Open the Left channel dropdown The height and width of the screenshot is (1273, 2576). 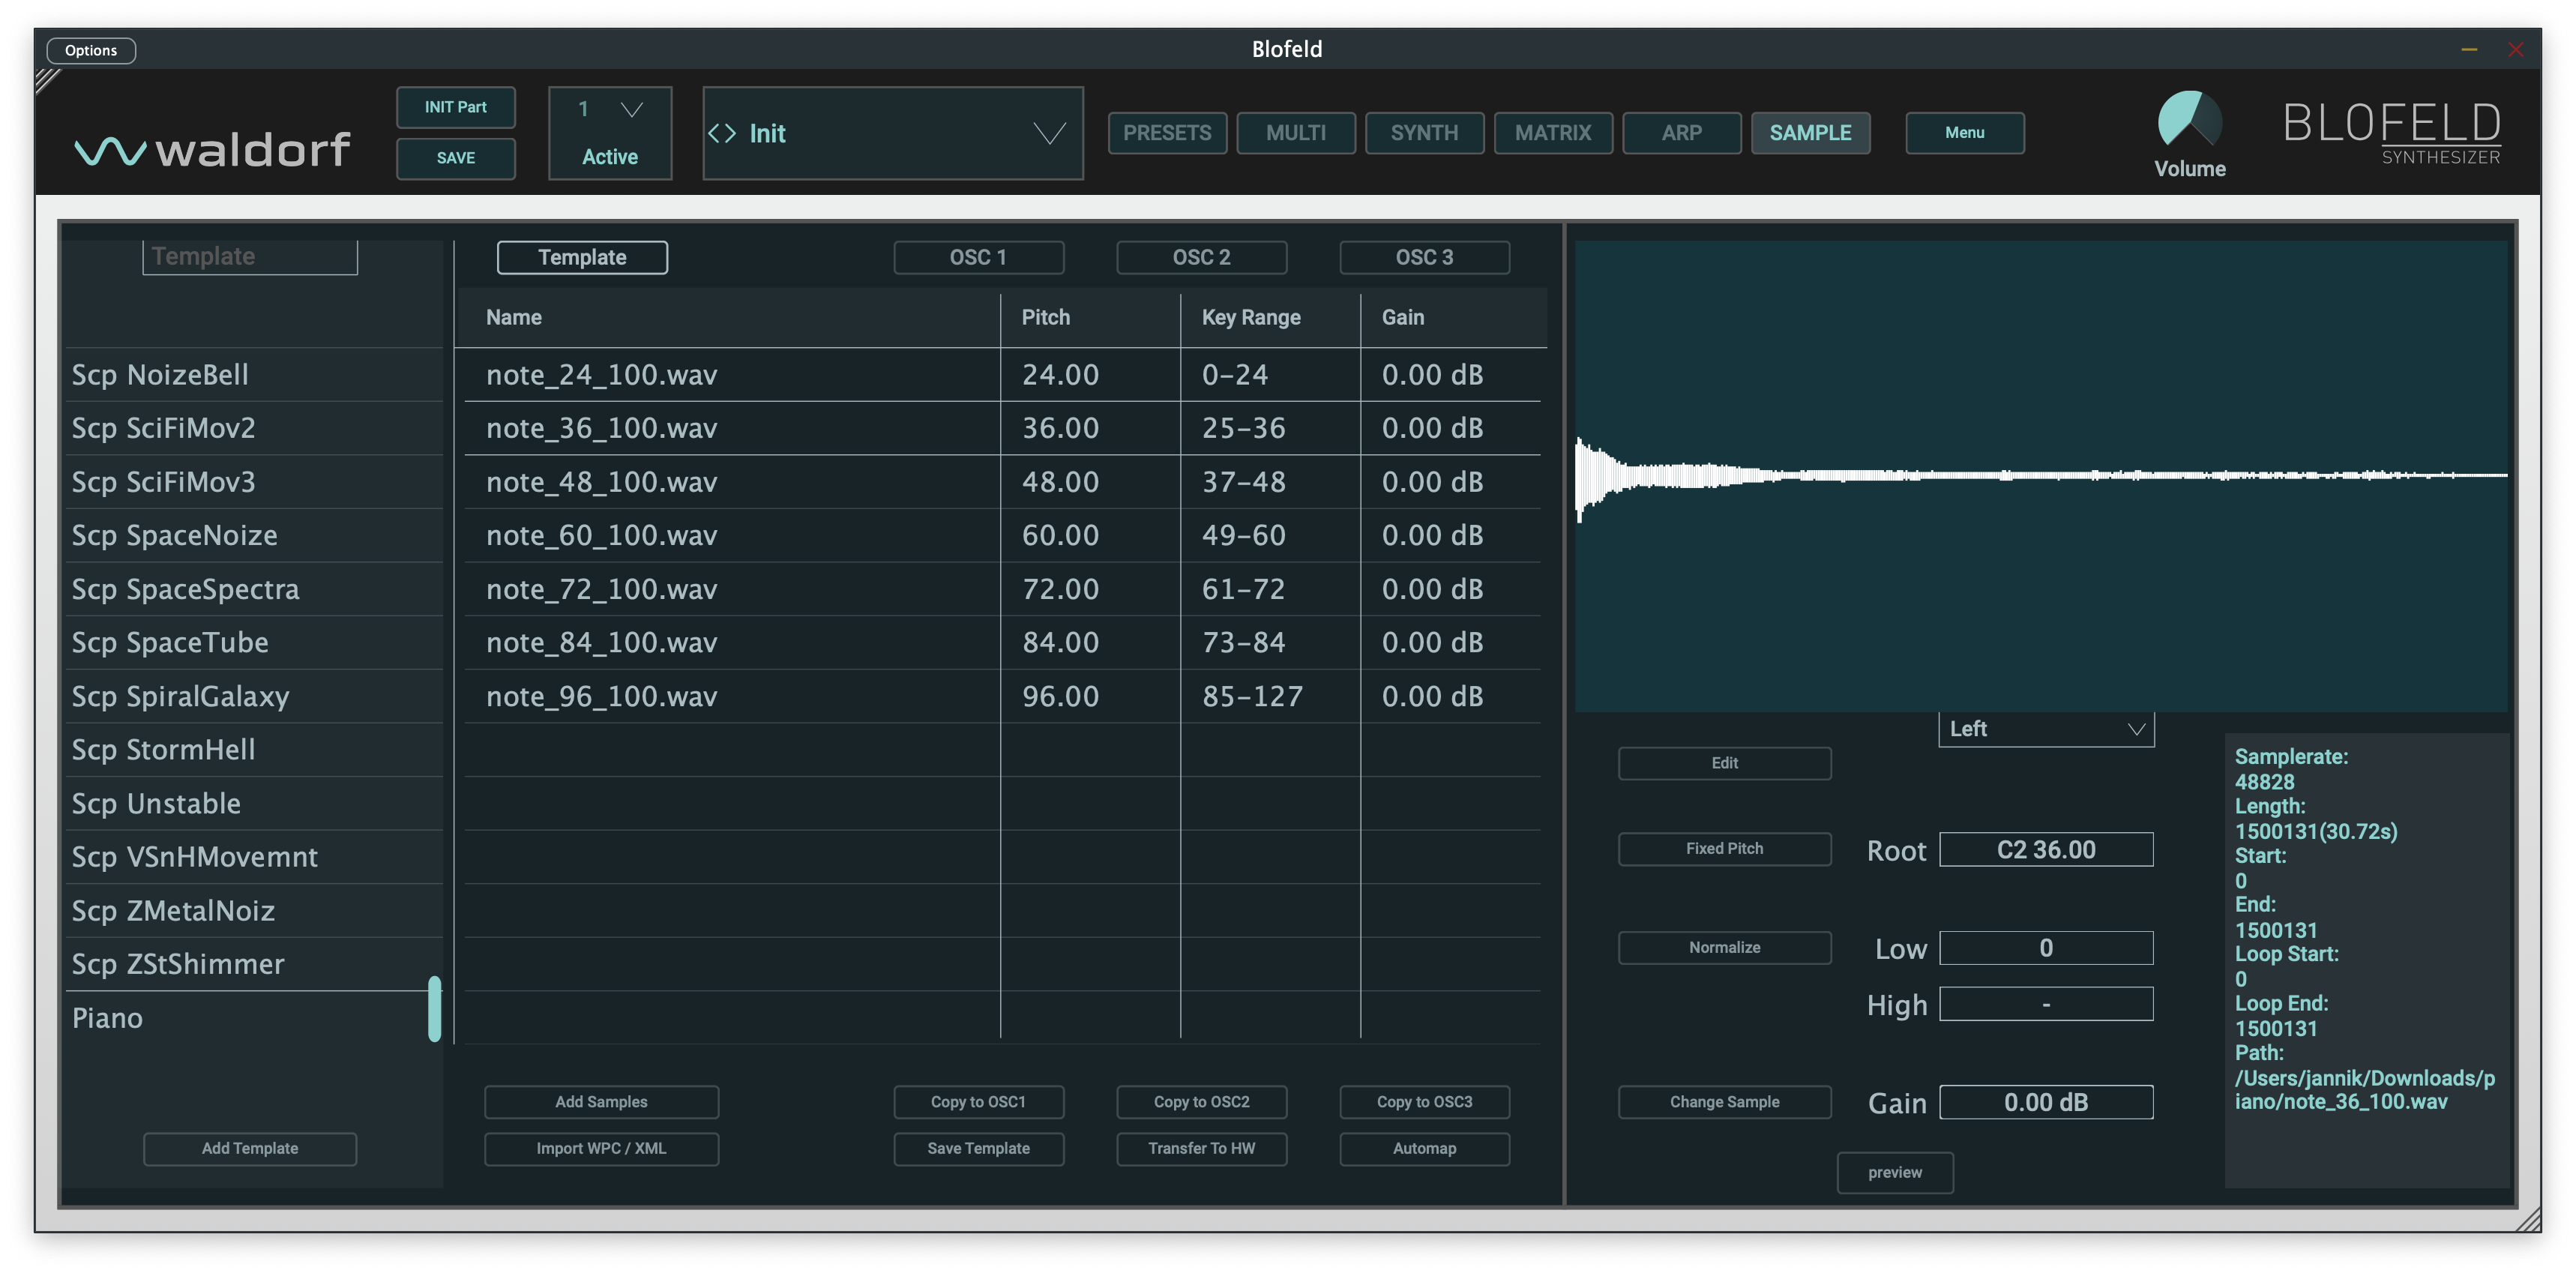click(2045, 729)
